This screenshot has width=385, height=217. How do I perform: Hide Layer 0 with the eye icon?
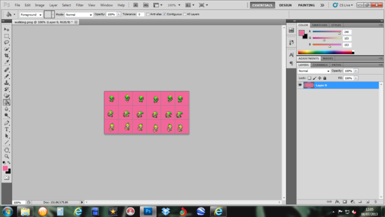click(300, 85)
